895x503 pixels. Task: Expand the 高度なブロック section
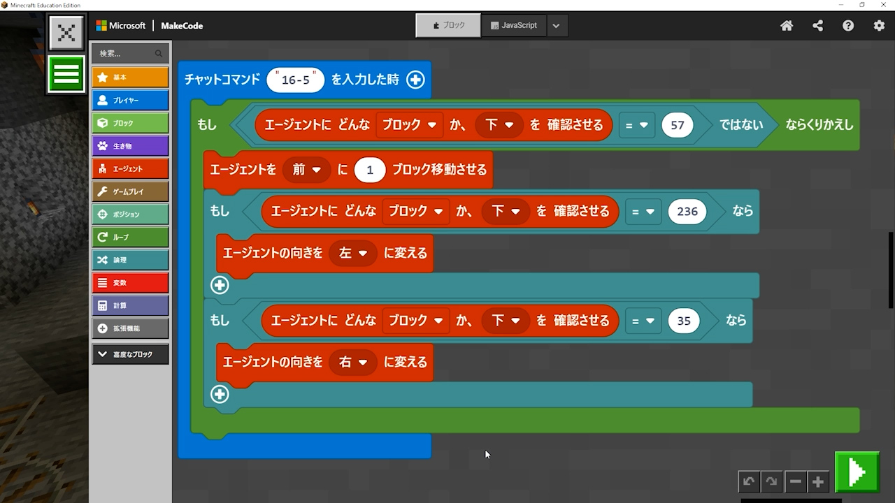[x=130, y=354]
